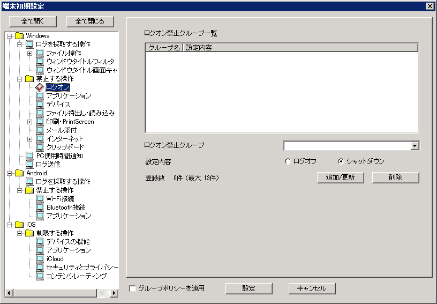Viewport: 437px width, 304px height.
Task: Click the ファイル持出し･読み込み icon
Action: pos(40,113)
